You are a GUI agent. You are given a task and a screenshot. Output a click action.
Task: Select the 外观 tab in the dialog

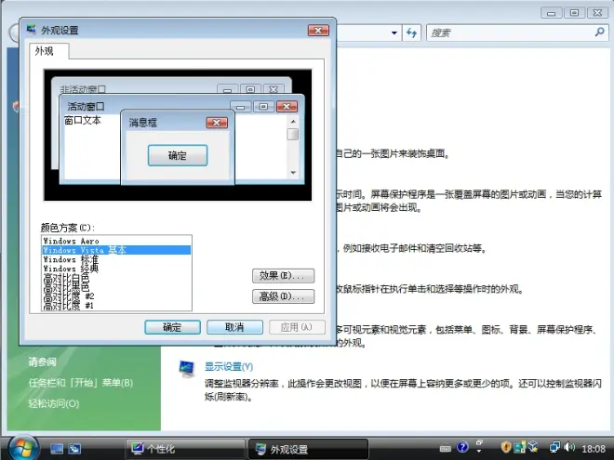click(x=45, y=52)
